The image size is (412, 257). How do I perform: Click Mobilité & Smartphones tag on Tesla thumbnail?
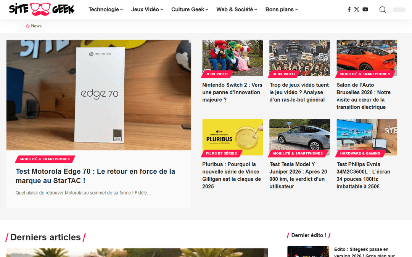point(298,153)
